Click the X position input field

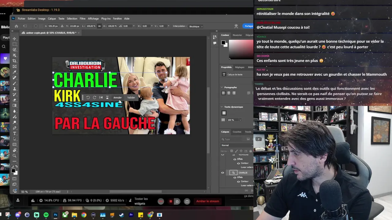[x=53, y=26]
